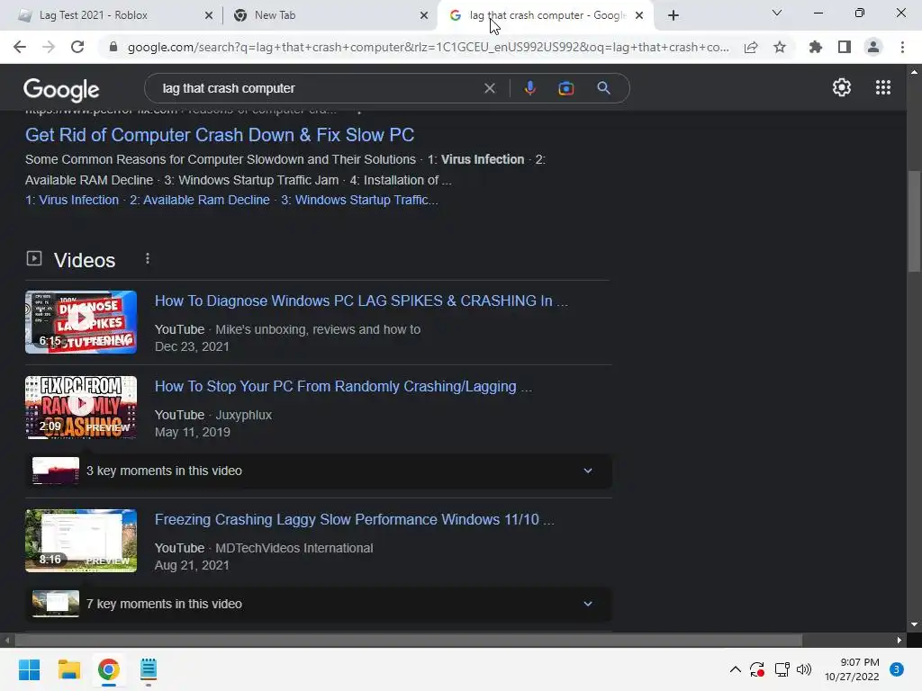This screenshot has width=922, height=691.
Task: Show hidden system tray icons
Action: pyautogui.click(x=735, y=669)
